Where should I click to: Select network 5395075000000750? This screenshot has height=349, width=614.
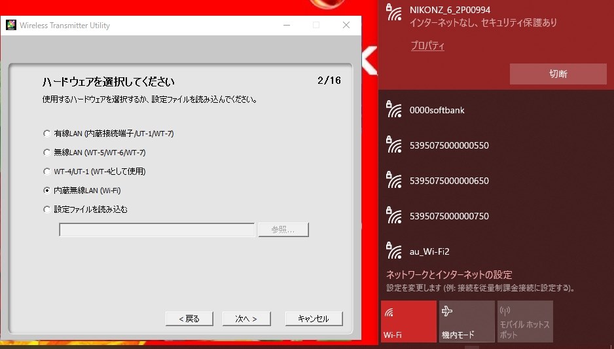496,216
